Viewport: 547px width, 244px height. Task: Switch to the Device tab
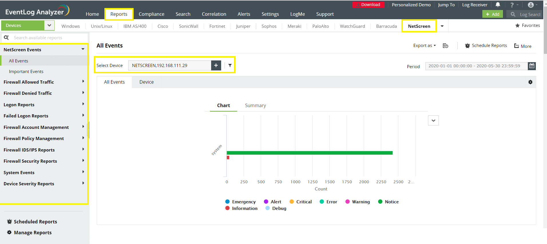(146, 82)
